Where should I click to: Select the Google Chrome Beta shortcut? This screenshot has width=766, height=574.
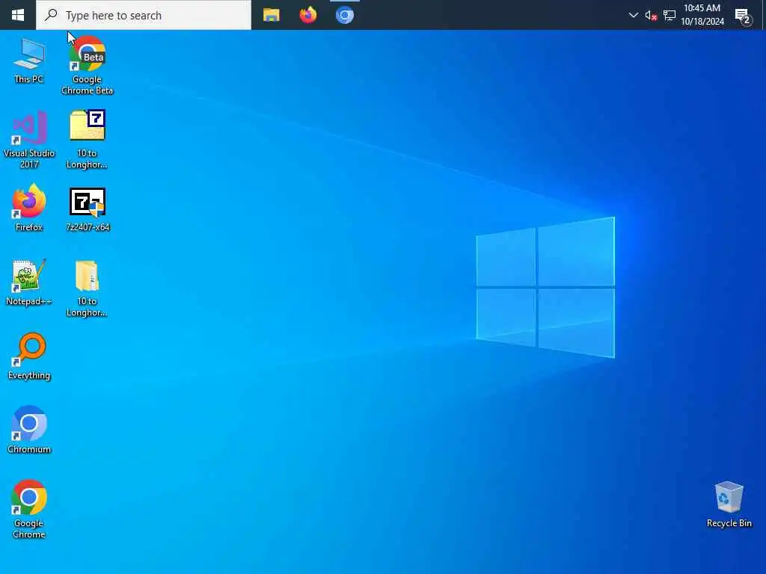click(x=87, y=66)
